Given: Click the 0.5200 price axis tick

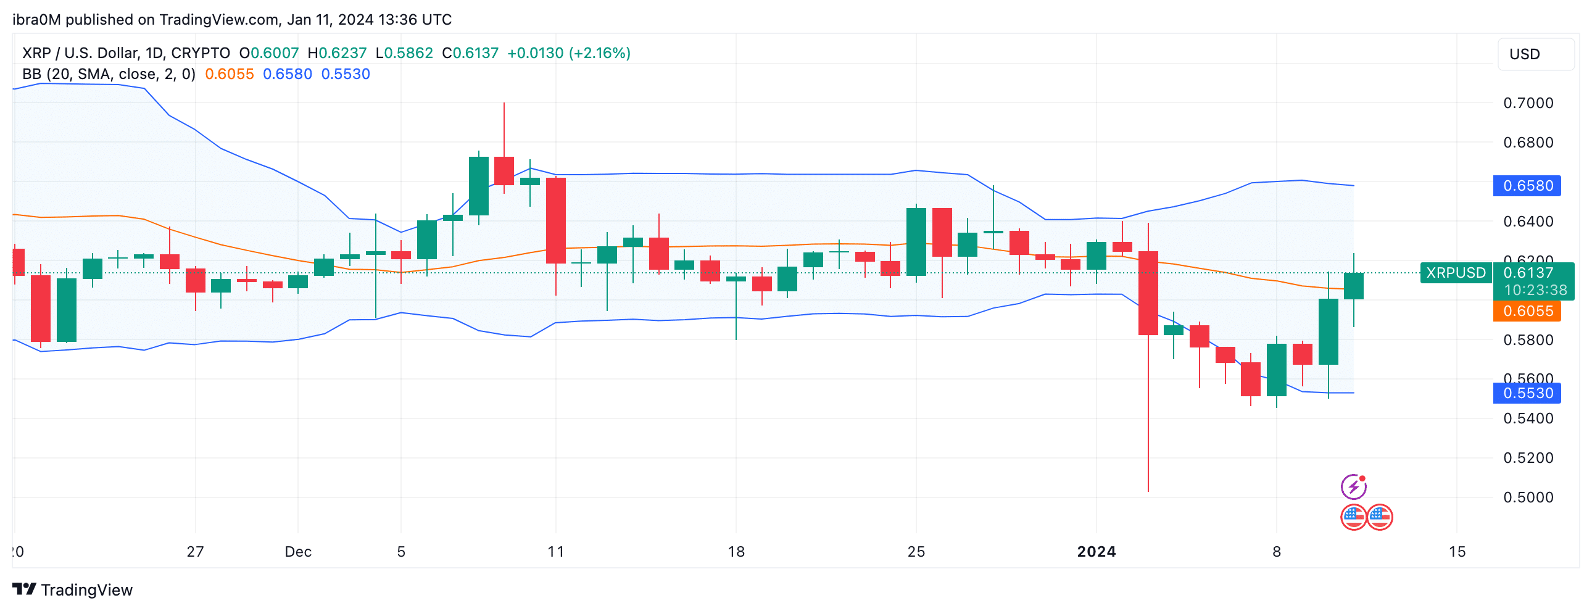Looking at the screenshot, I should click(x=1528, y=458).
